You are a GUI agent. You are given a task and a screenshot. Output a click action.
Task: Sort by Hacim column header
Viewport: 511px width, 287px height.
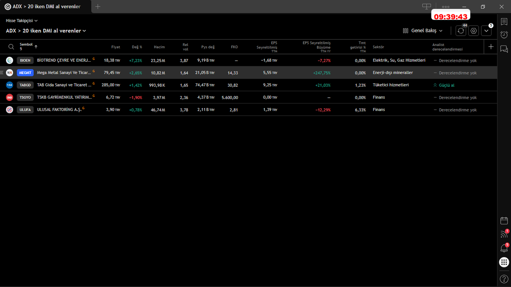coord(159,47)
